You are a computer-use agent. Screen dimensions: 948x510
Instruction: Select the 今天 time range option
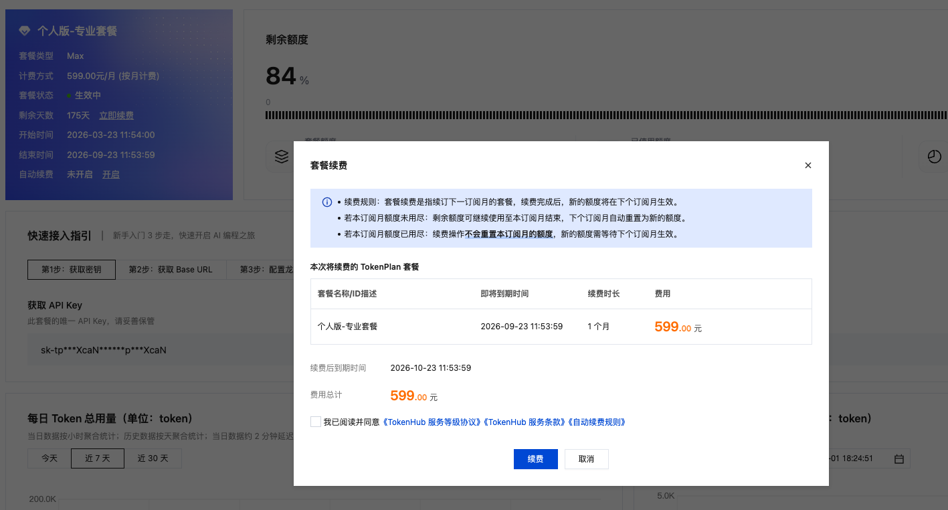(50, 458)
